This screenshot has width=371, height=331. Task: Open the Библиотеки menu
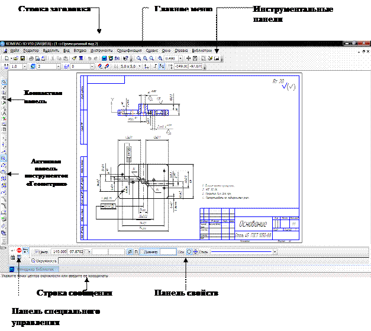click(202, 51)
